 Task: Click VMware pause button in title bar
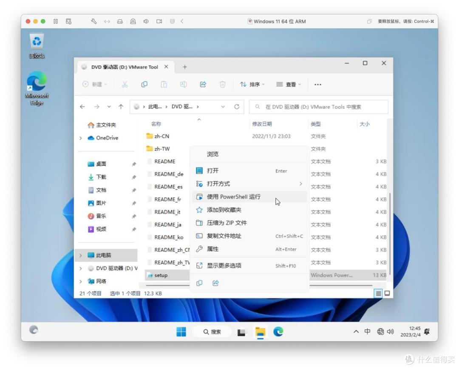pos(56,21)
